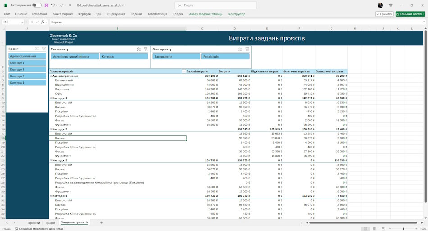Open the Довідка ribbon tab
Image resolution: width=428 pixels, height=231 pixels.
point(178,14)
